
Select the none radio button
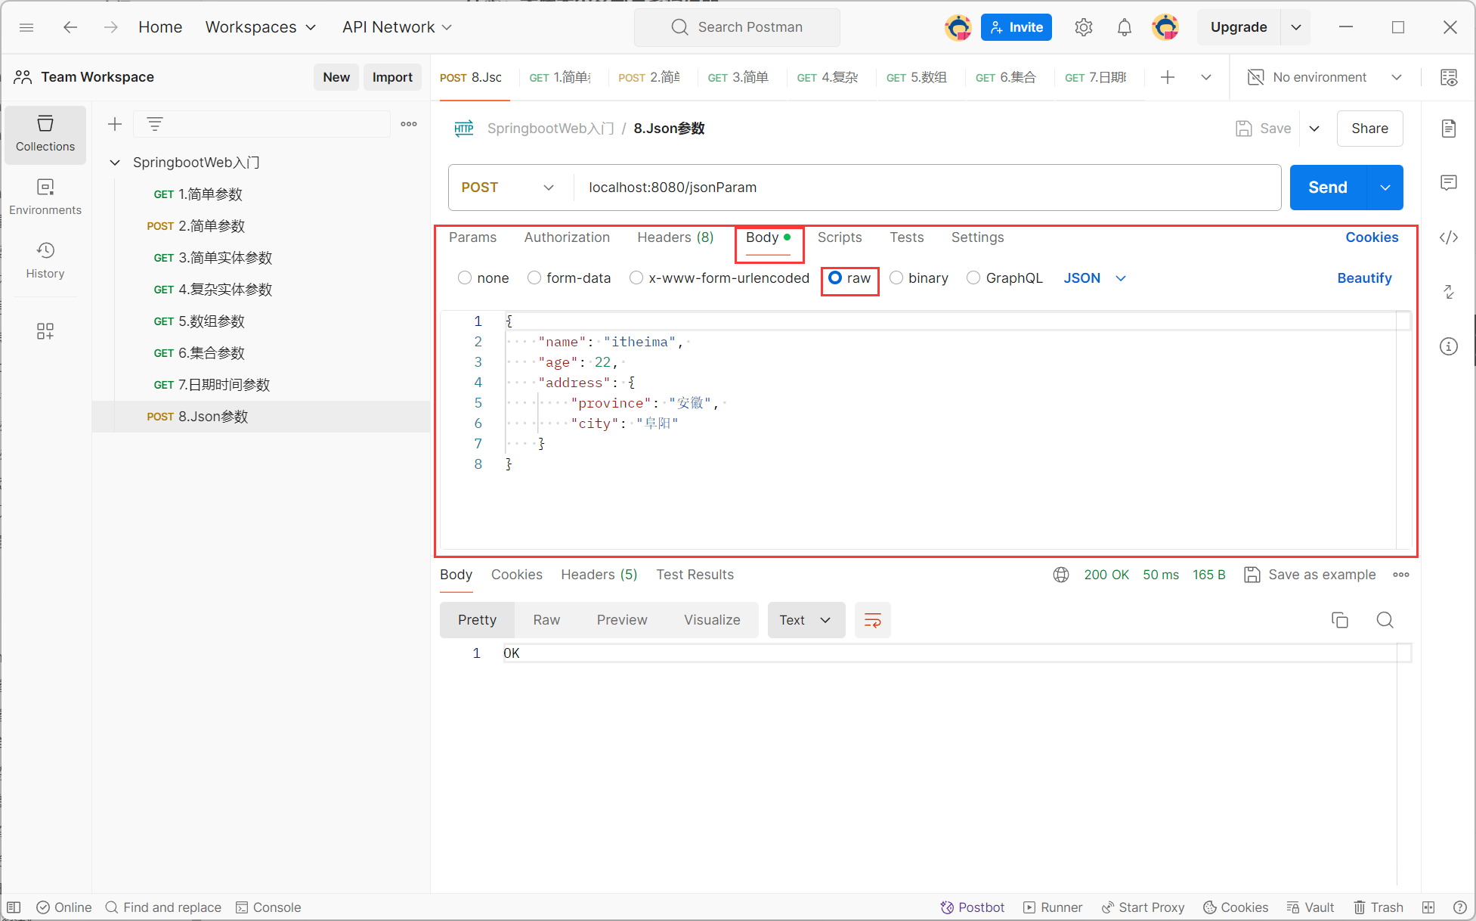point(465,277)
